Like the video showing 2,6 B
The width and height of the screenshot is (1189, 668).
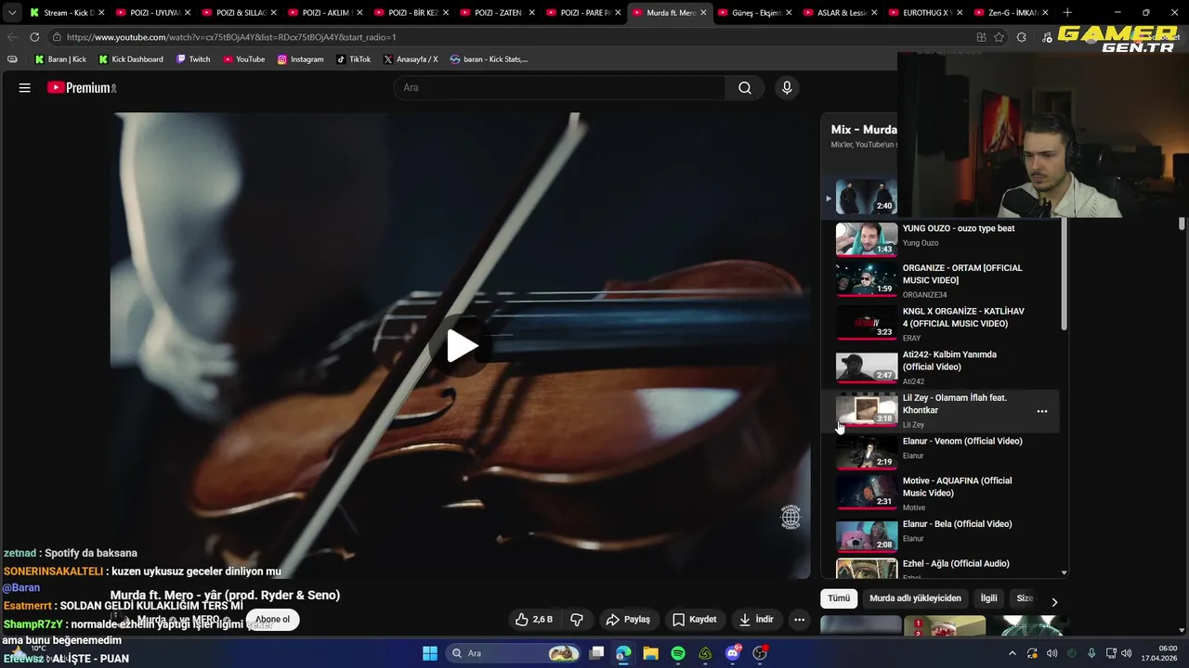click(534, 620)
